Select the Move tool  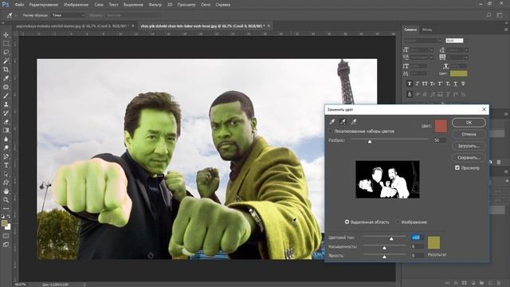6,35
